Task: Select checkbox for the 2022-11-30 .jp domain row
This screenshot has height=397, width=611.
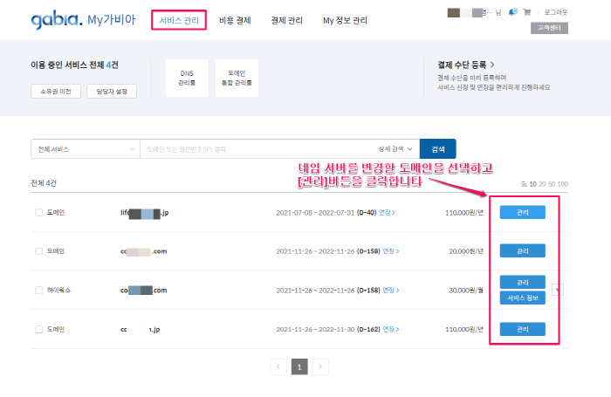Action: 39,329
